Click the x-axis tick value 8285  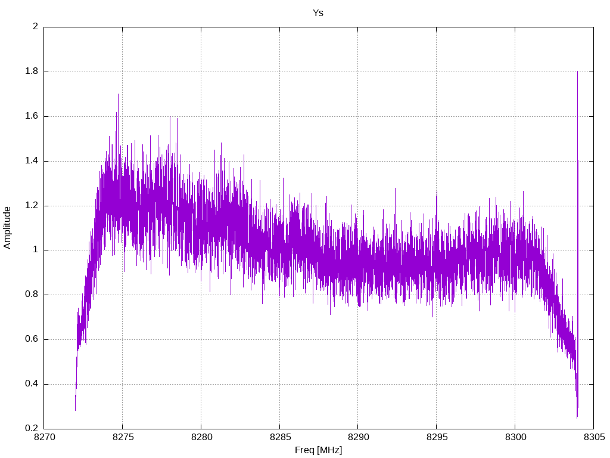280,437
